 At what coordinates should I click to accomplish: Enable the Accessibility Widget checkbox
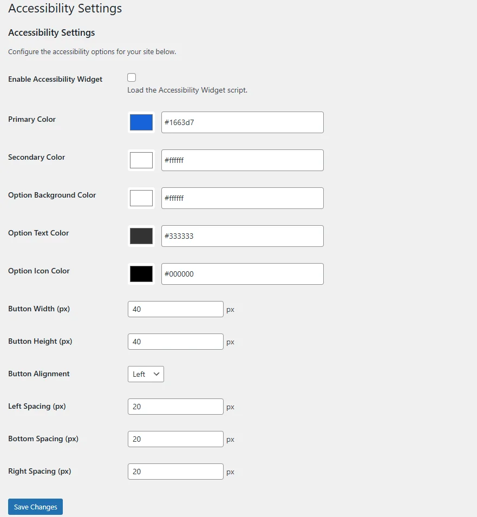[x=132, y=77]
